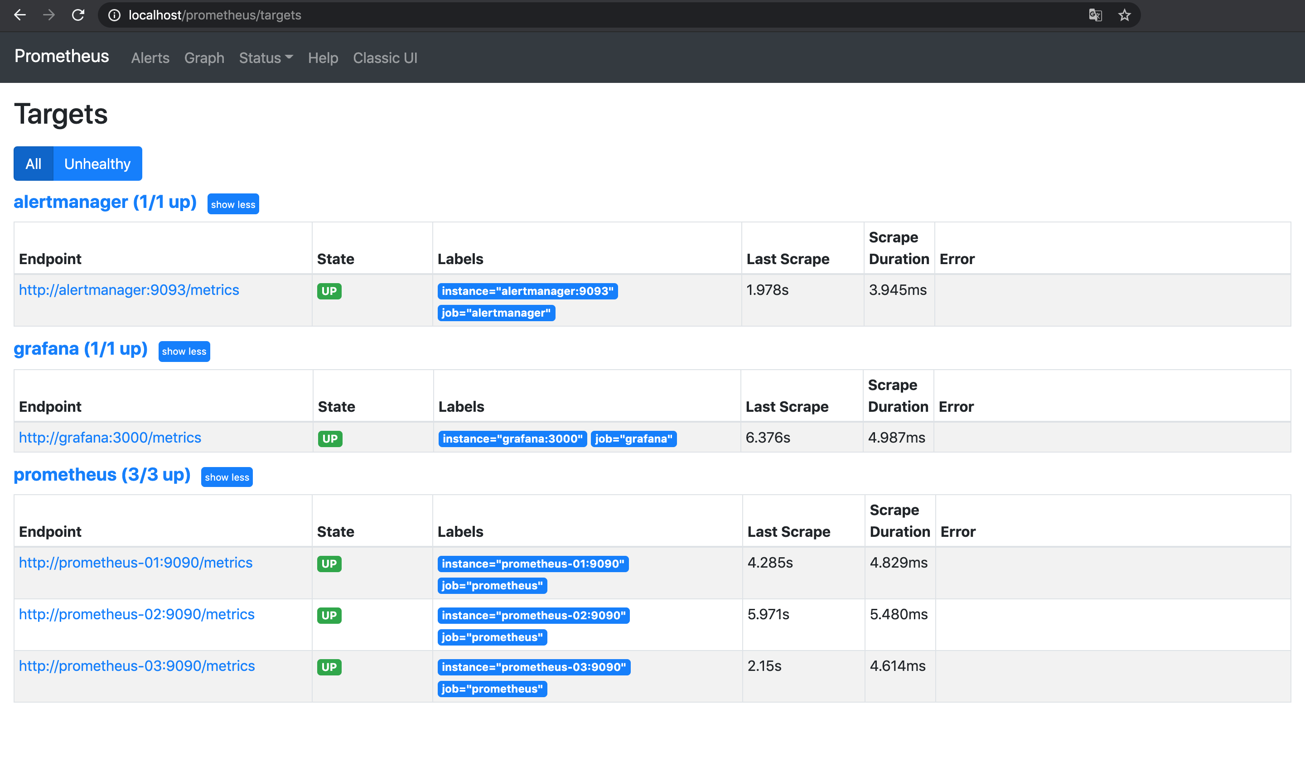Select the 4.285s last scrape value
The height and width of the screenshot is (776, 1305).
[x=770, y=563]
